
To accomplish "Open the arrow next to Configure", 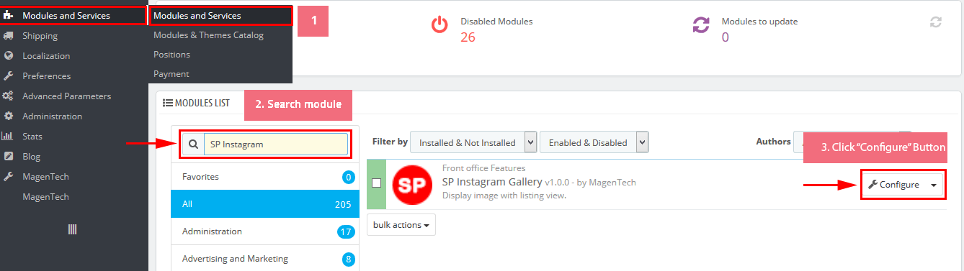I will coord(934,185).
